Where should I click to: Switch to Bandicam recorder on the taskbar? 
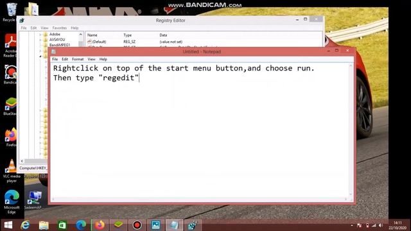pos(137,225)
